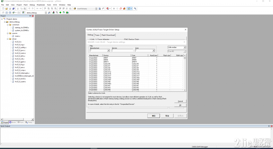This screenshot has height=149, width=273.
Task: Close the Build Output panel
Action: coord(271,126)
